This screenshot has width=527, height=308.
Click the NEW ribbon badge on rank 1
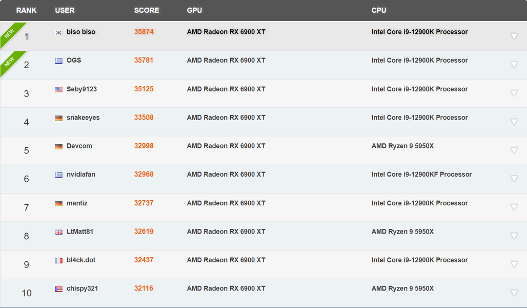point(10,34)
